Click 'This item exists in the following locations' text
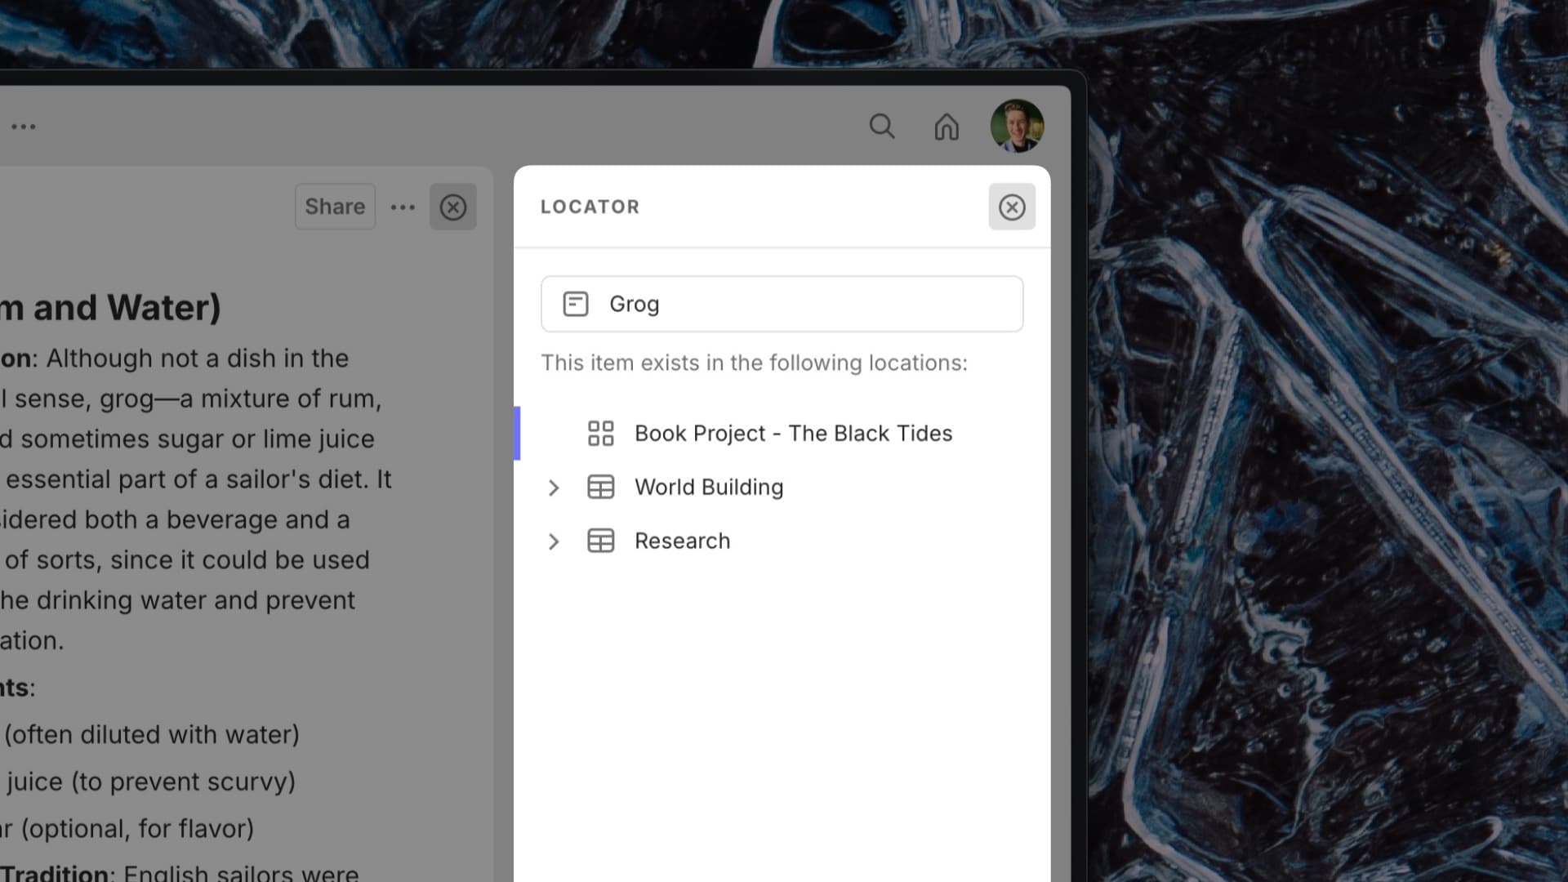Viewport: 1568px width, 882px height. (x=754, y=363)
